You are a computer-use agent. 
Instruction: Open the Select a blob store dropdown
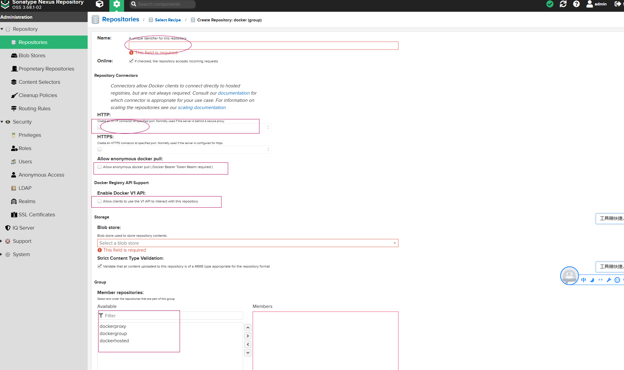point(248,243)
